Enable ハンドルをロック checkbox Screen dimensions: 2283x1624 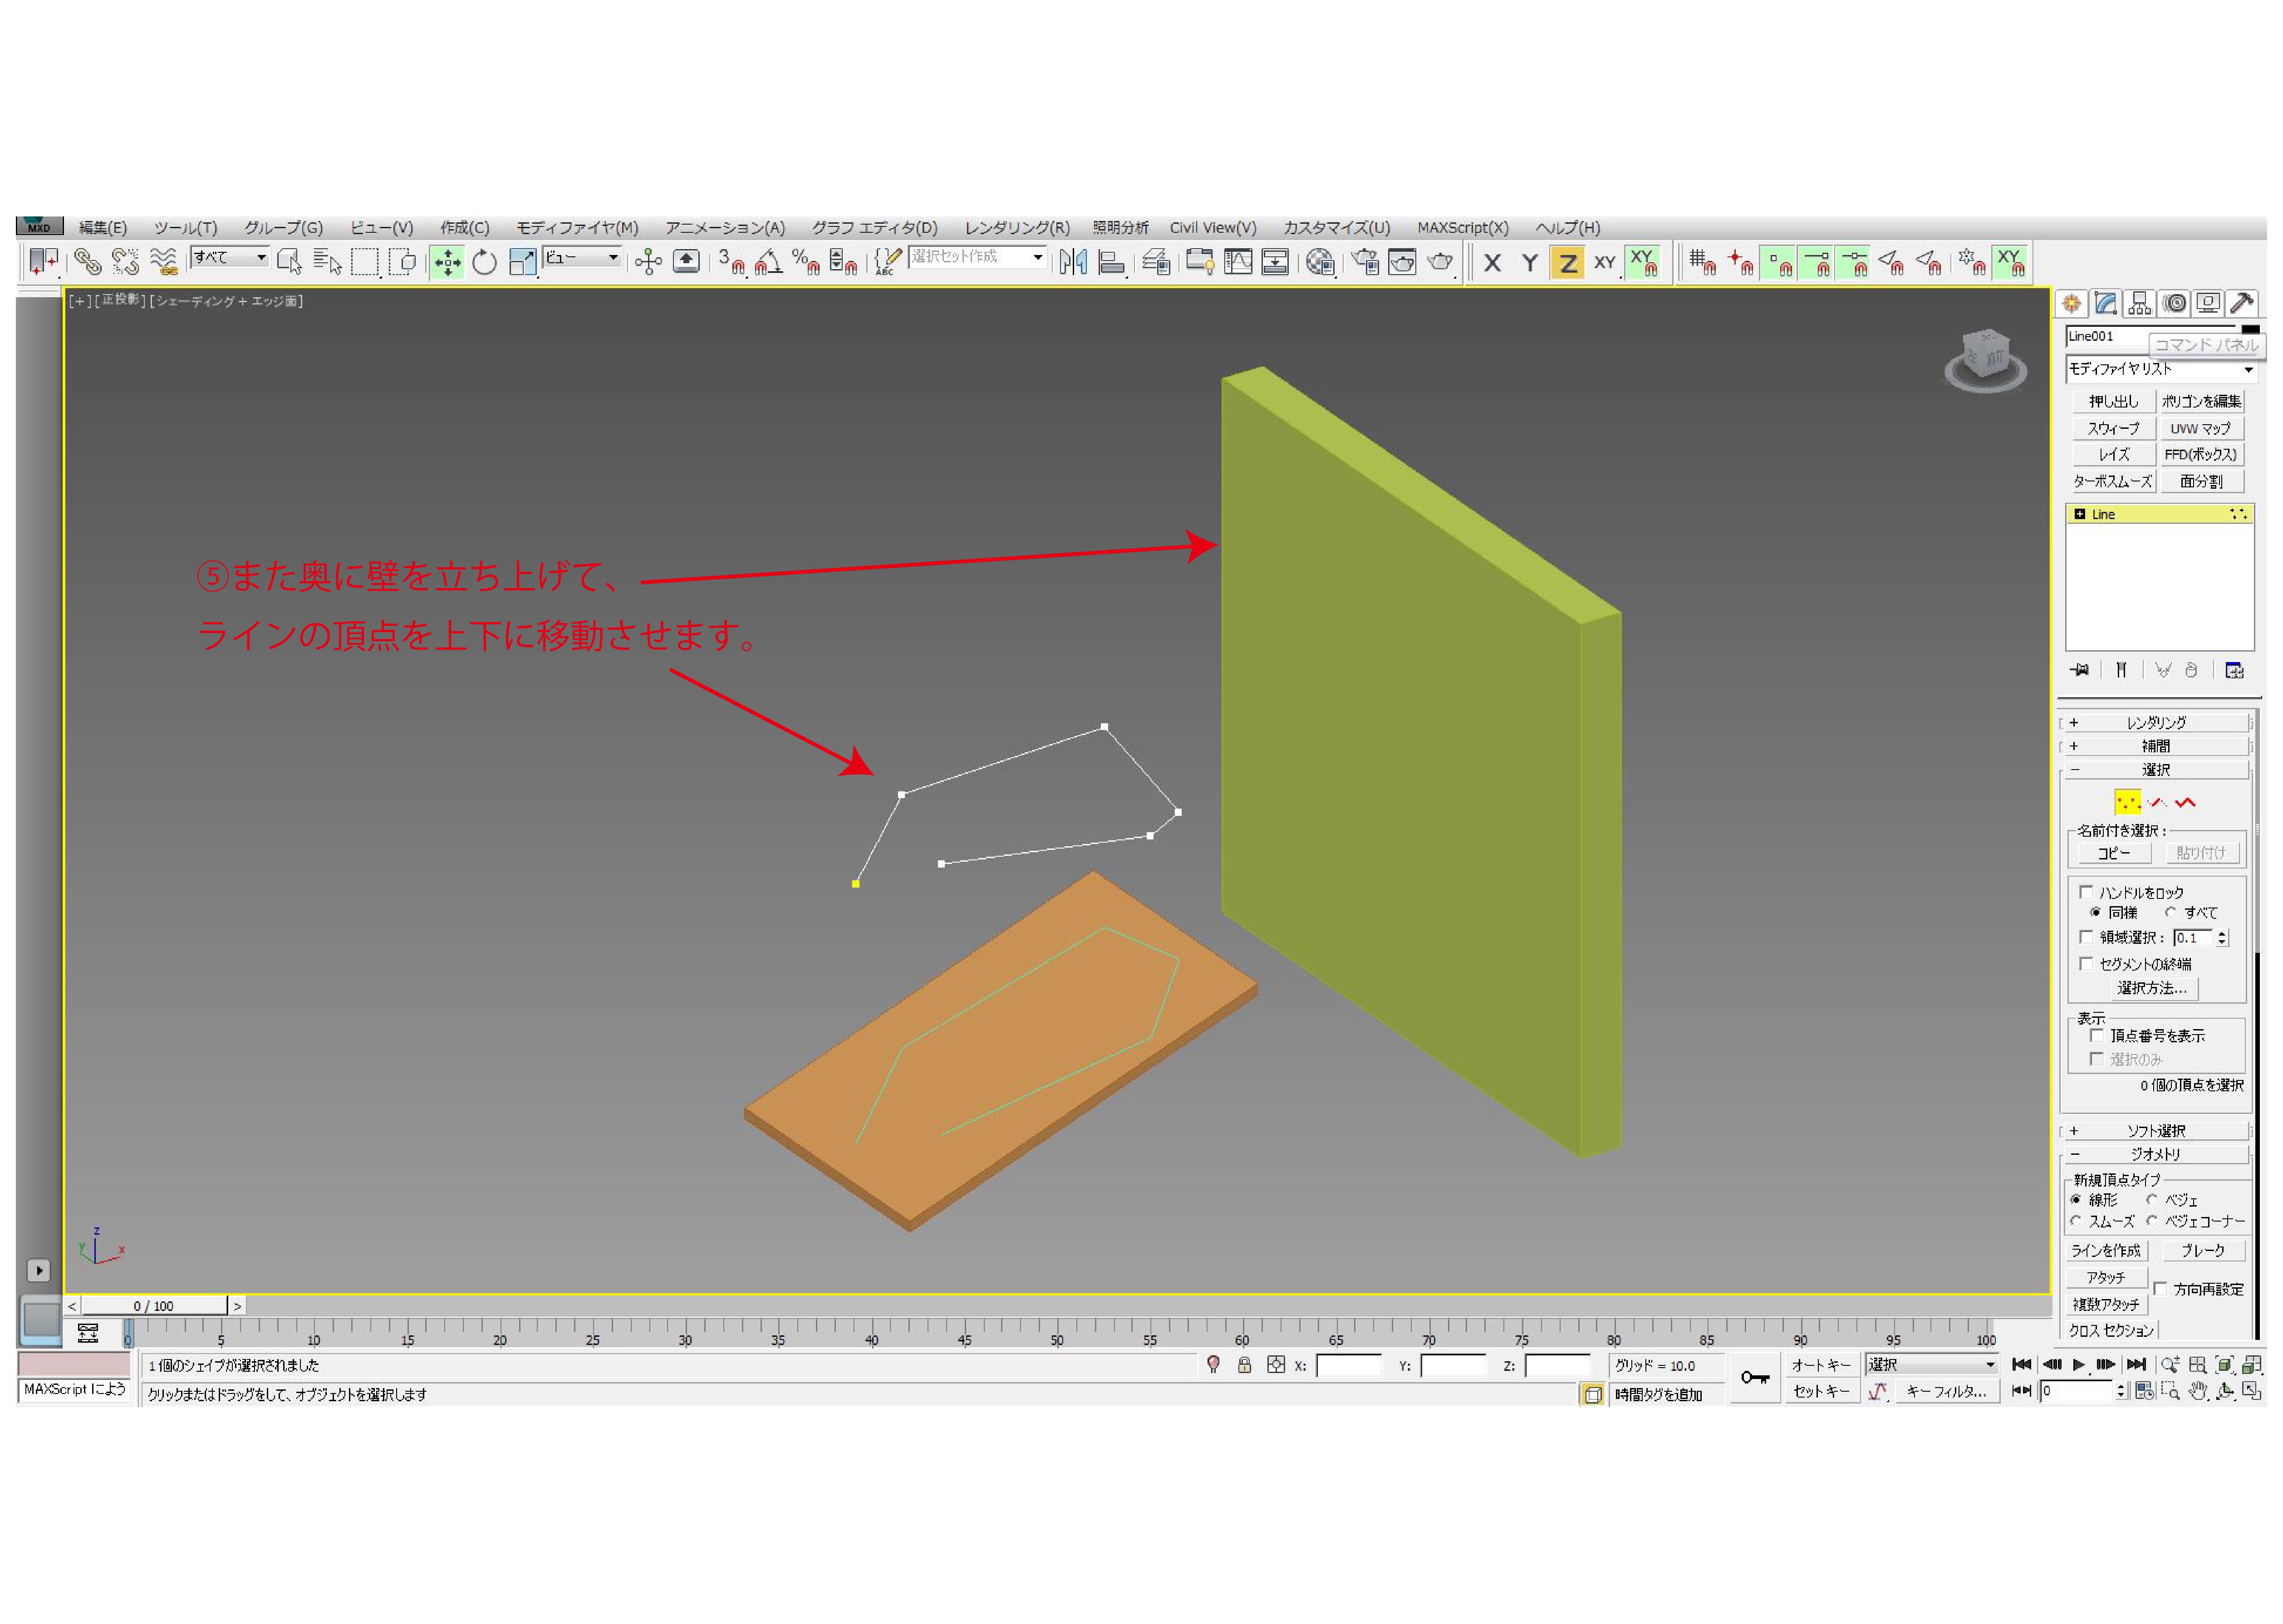pos(2086,892)
